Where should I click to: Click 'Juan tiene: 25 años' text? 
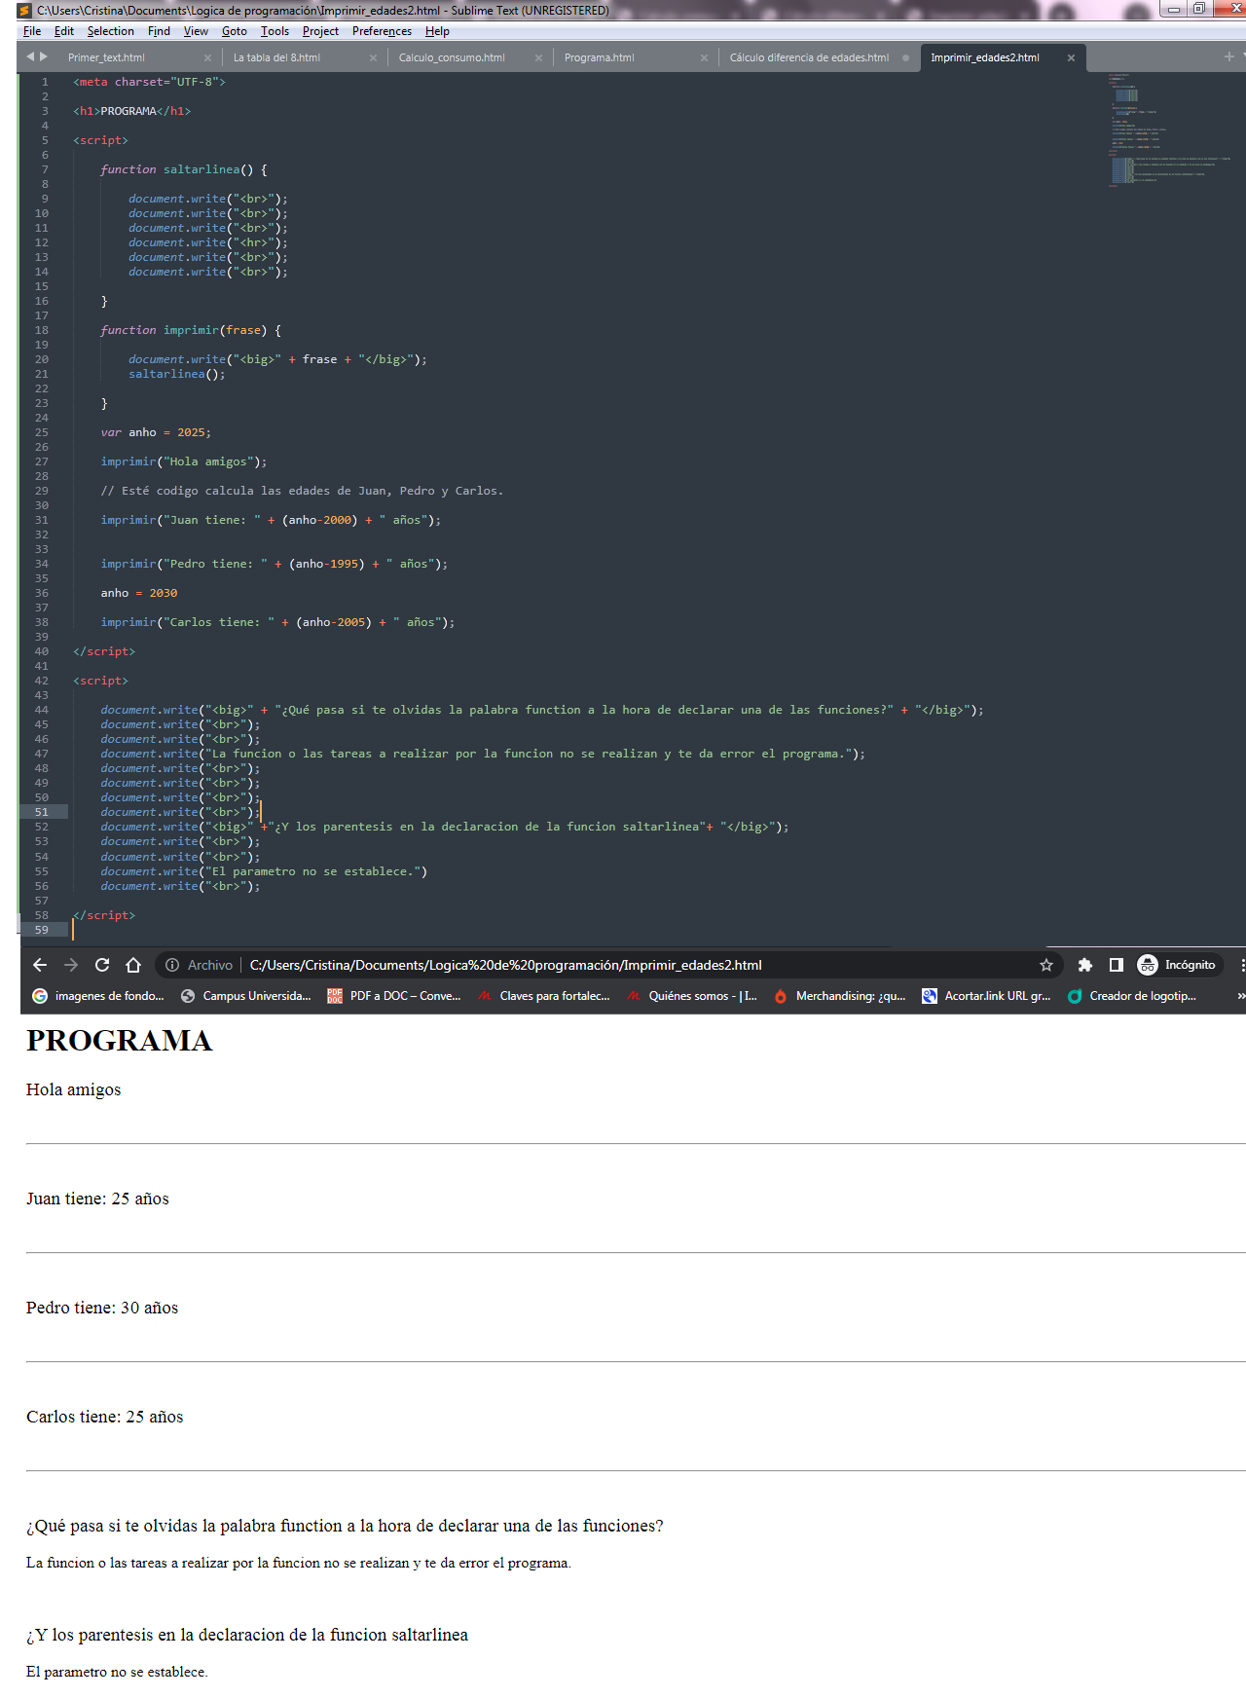[x=97, y=1199]
